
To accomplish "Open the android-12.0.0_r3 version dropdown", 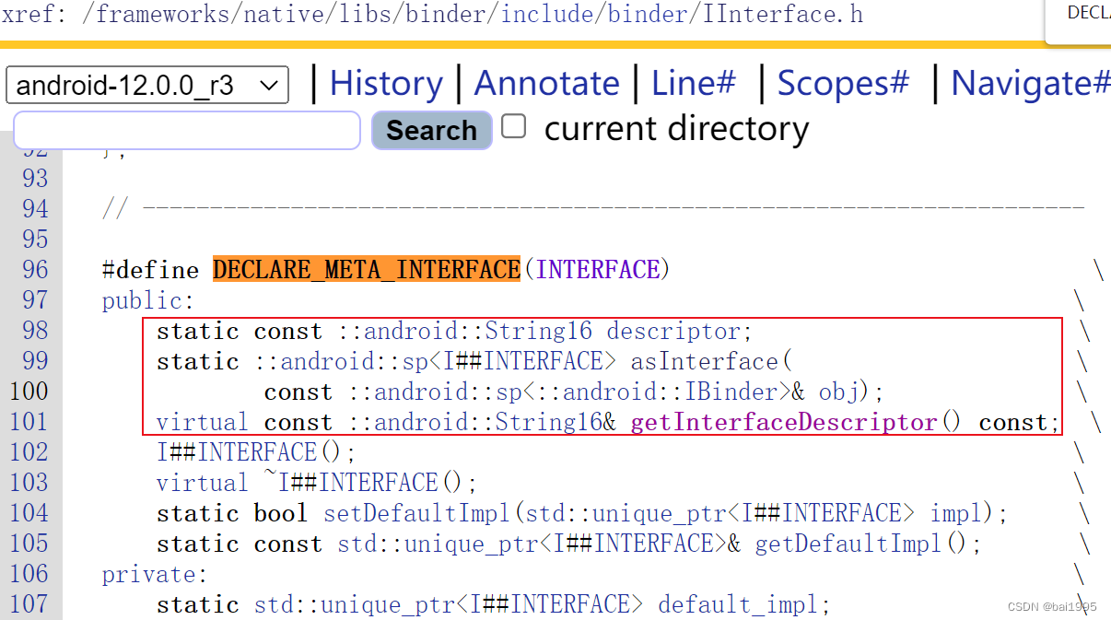I will tap(146, 84).
